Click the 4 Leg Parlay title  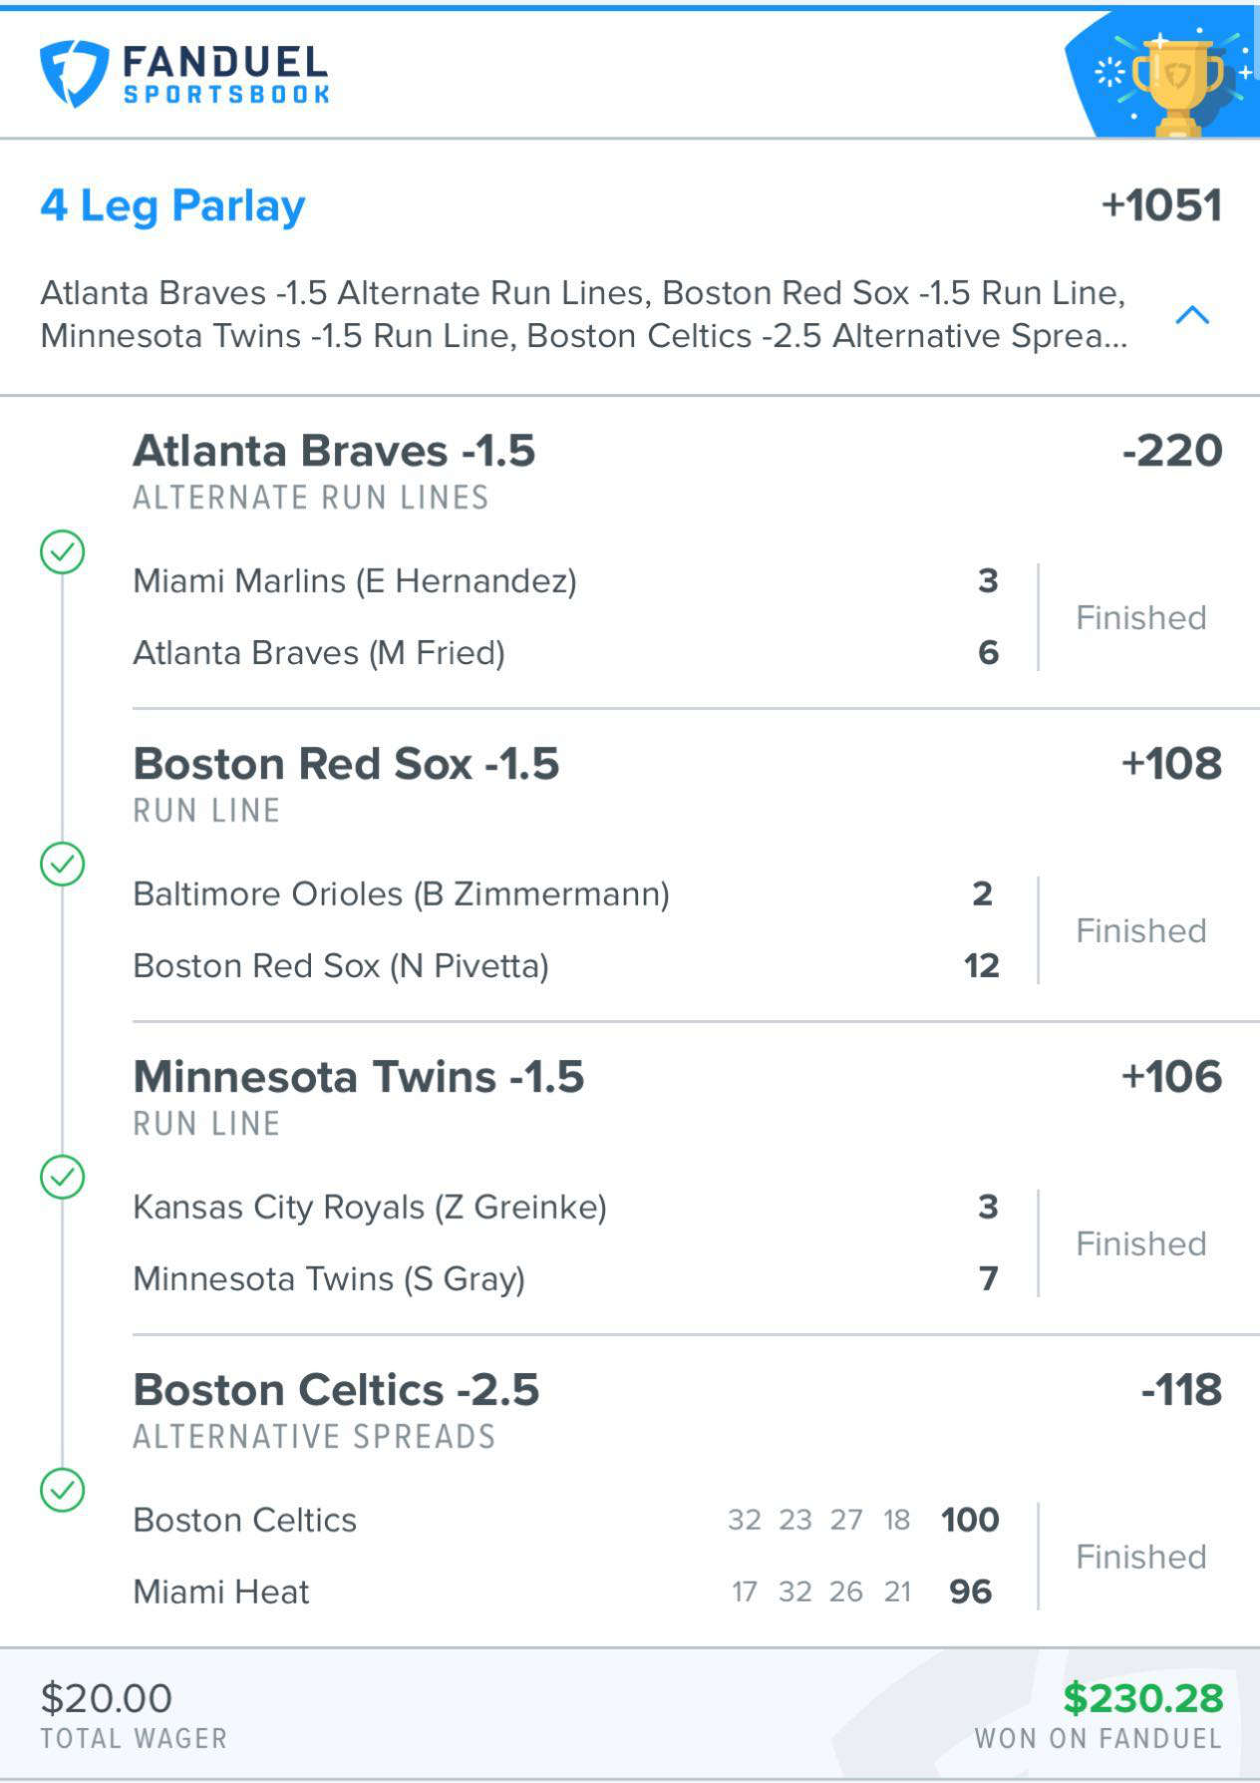pos(172,205)
